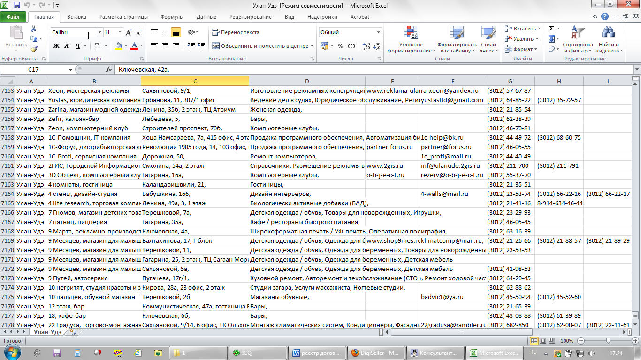Image resolution: width=641 pixels, height=360 pixels.
Task: Toggle italic К formatting
Action: coord(67,46)
